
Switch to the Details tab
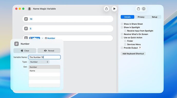pos(127,17)
